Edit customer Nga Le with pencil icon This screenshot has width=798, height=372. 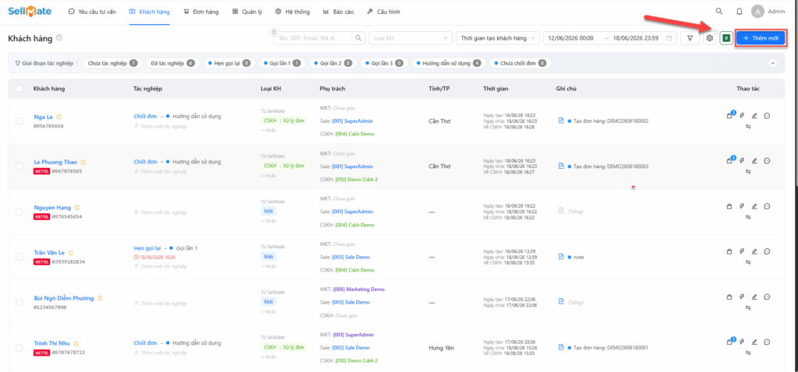click(x=754, y=116)
